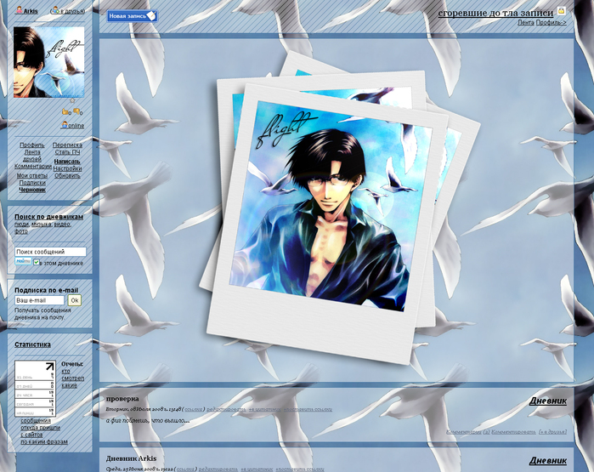This screenshot has height=472, width=594.
Task: Click the arrow icon in the statistics counter
Action: [49, 367]
